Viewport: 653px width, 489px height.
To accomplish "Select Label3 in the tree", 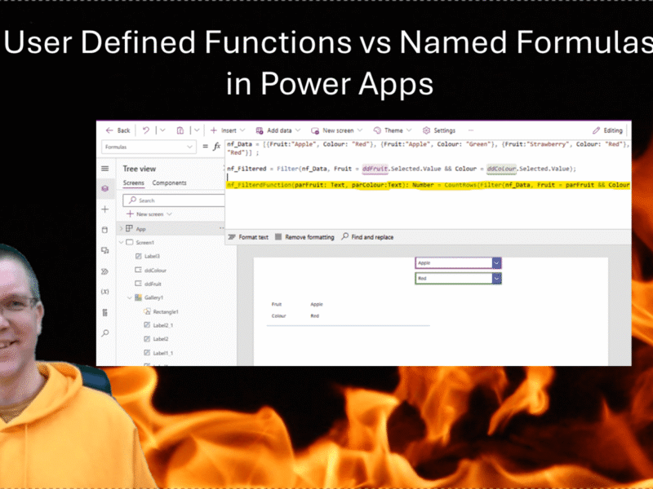I will (x=152, y=256).
